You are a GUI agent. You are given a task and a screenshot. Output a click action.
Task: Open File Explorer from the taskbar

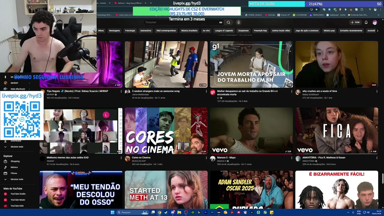[x=179, y=212]
